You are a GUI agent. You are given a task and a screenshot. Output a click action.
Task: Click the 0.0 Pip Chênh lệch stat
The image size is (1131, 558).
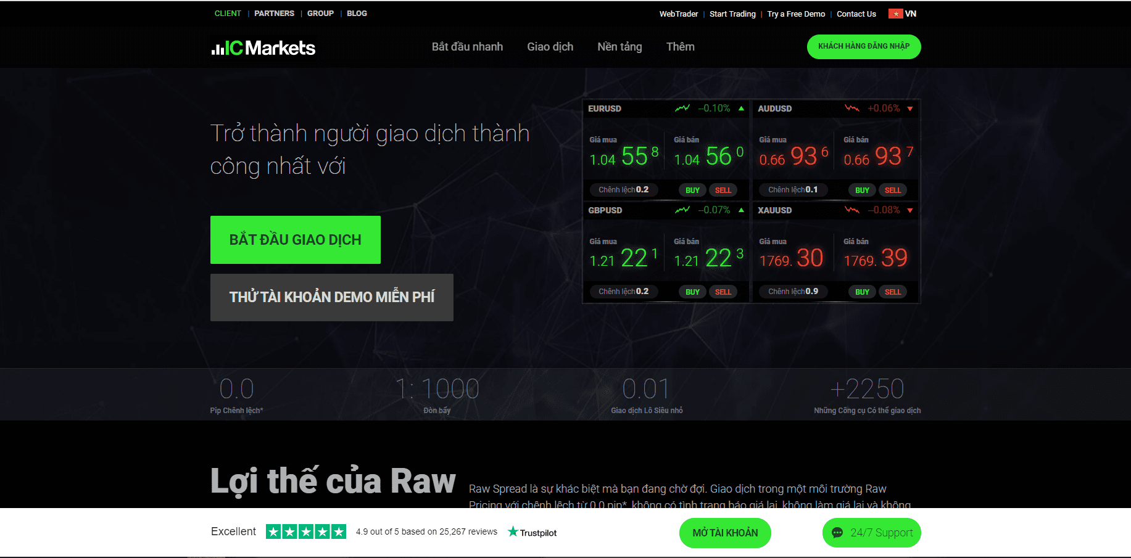pos(236,395)
